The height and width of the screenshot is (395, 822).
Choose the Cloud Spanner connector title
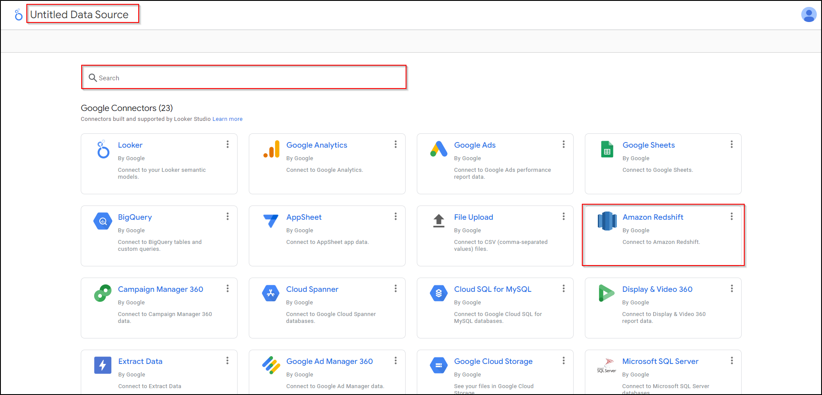tap(312, 289)
